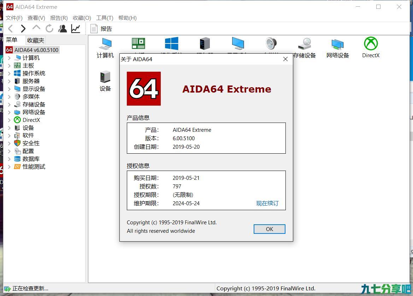Open the 查看(V) menu
This screenshot has height=296, width=413.
[x=36, y=18]
